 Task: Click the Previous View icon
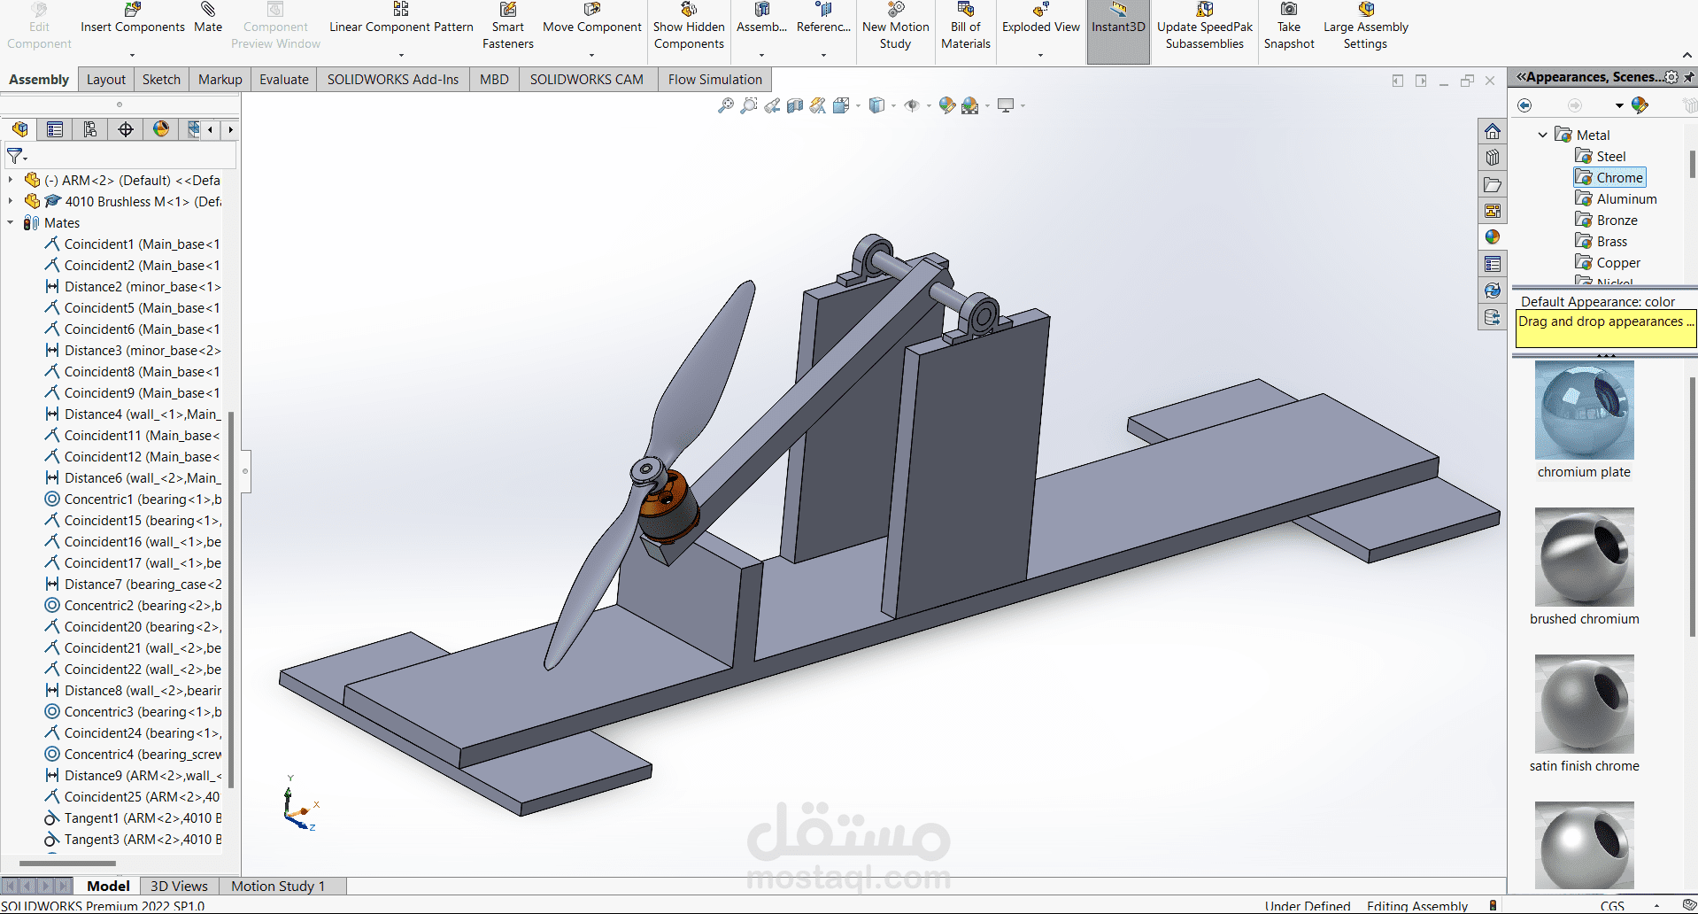772,106
